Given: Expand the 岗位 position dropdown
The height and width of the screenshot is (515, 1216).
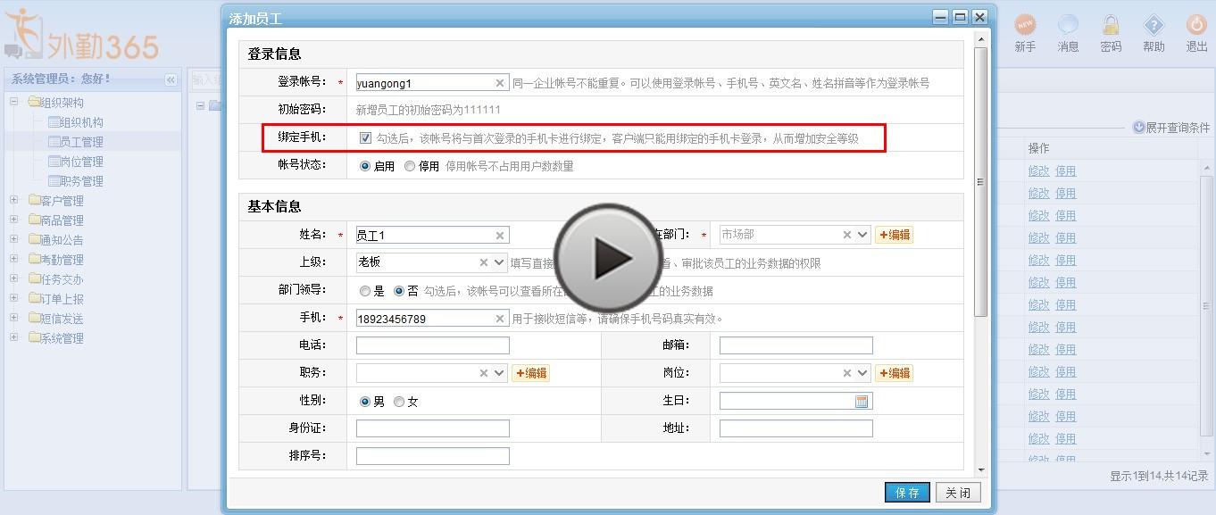Looking at the screenshot, I should (x=862, y=373).
